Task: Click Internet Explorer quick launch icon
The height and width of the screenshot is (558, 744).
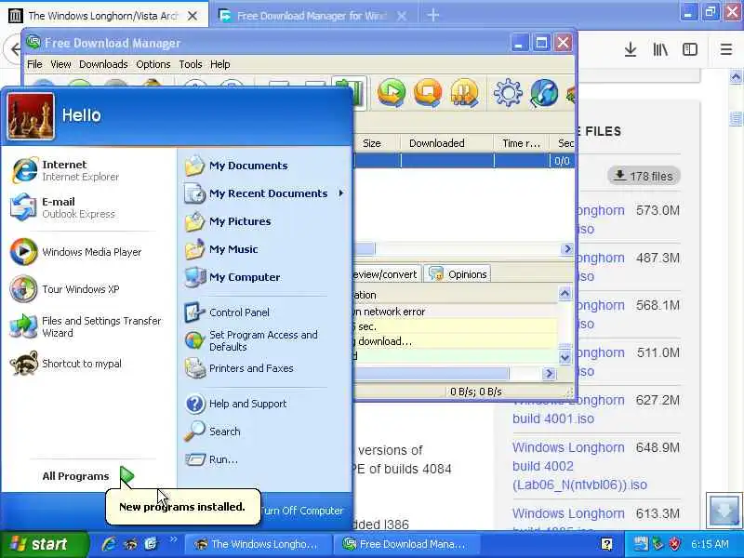Action: (109, 544)
